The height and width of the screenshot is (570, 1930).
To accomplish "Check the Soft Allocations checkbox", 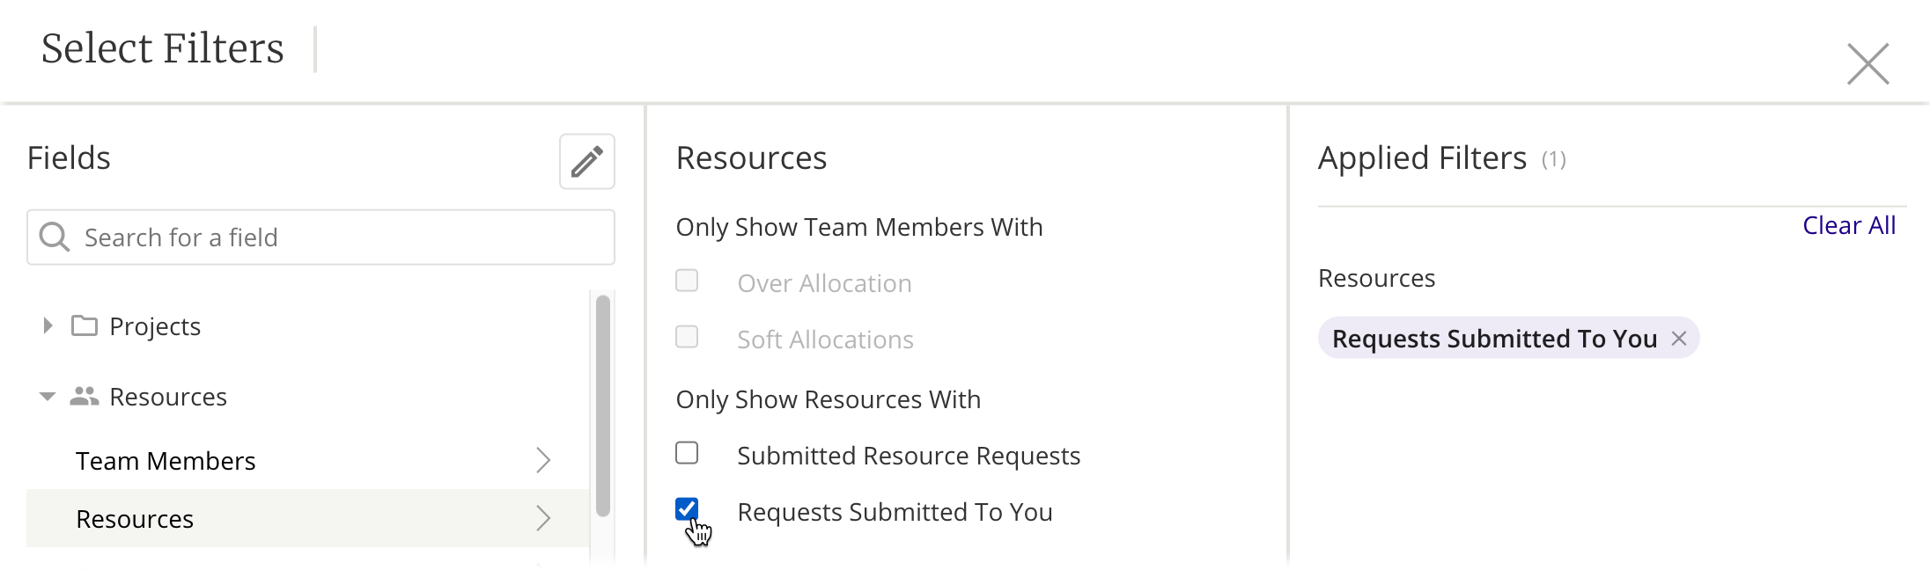I will [x=687, y=337].
